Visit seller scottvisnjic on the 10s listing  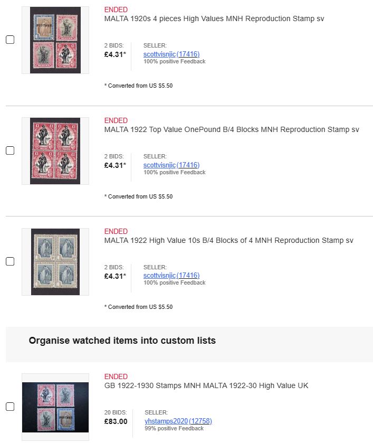171,275
